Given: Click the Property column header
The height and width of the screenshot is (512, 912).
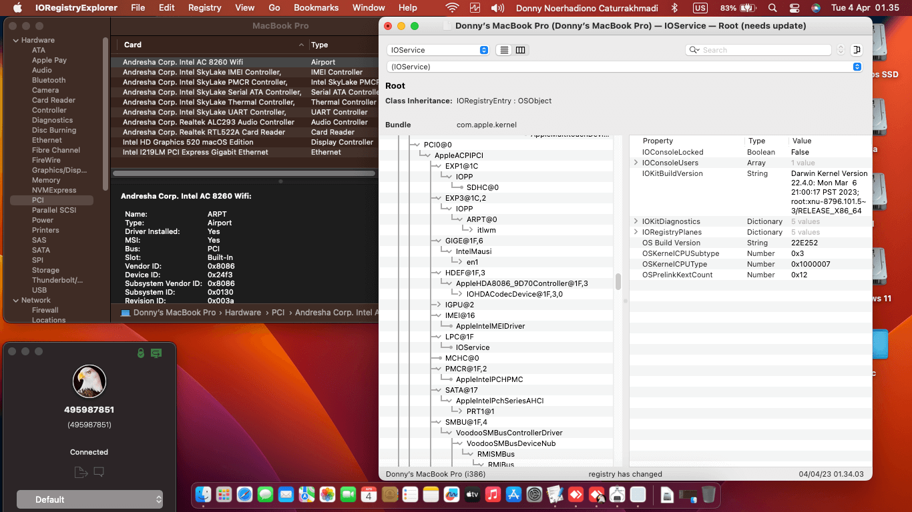Looking at the screenshot, I should (x=658, y=141).
